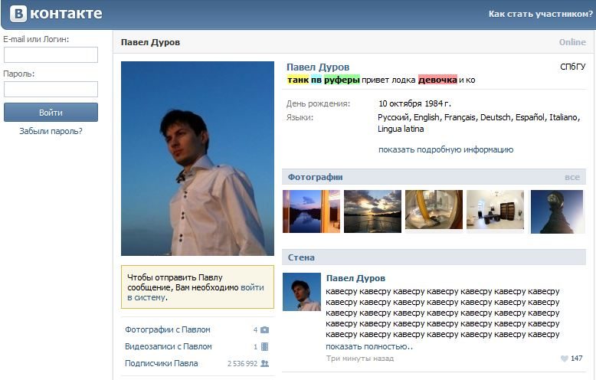Open Забыли пароль? link

coord(51,131)
